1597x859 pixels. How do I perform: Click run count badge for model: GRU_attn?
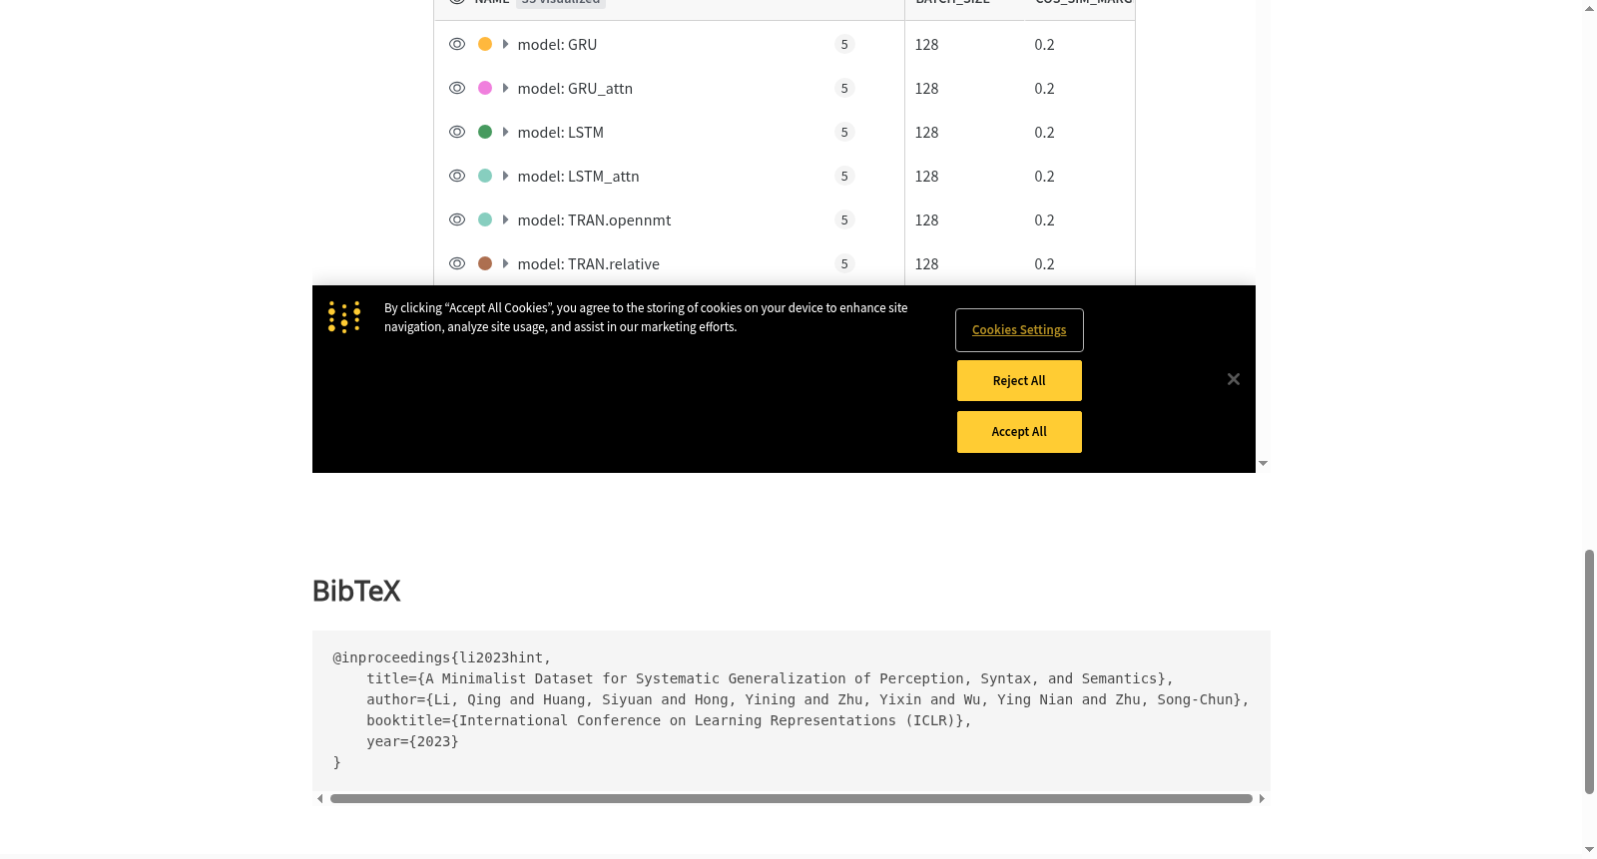coord(844,88)
